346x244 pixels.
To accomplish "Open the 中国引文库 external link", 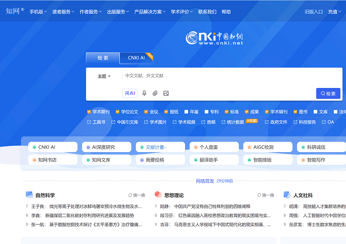I will tap(125, 122).
